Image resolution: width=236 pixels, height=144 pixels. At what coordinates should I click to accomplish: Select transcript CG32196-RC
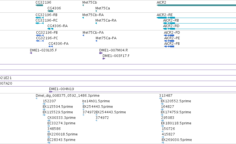click(x=47, y=20)
